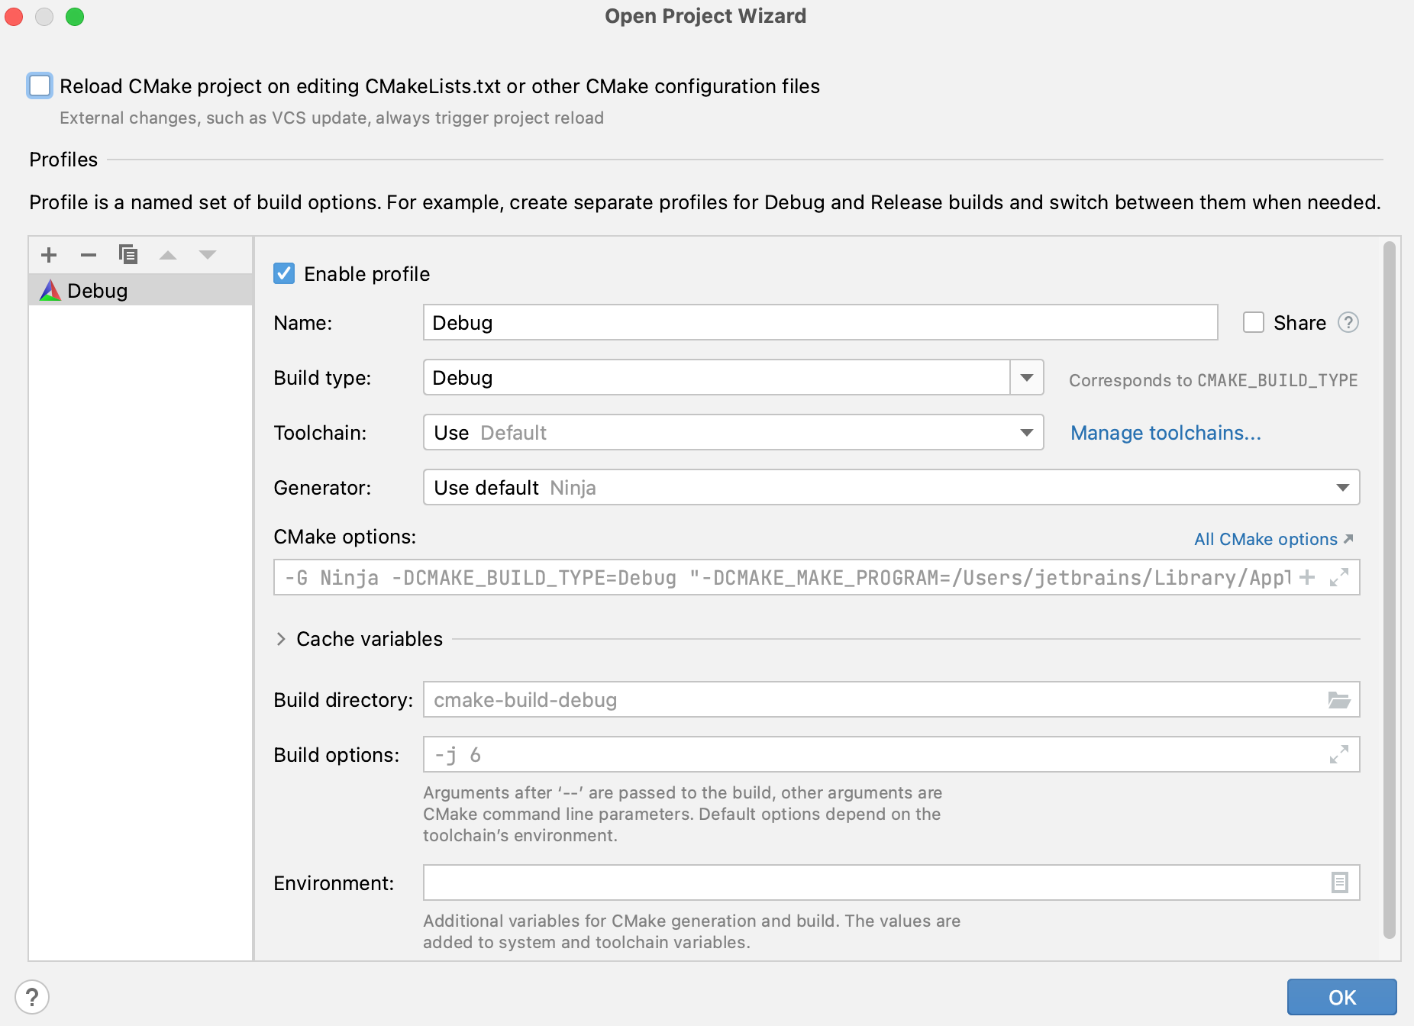Click the Name text field
This screenshot has height=1026, width=1414.
point(820,323)
